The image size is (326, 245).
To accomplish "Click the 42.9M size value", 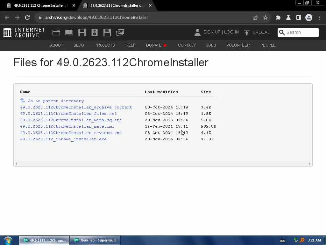I will [207, 139].
